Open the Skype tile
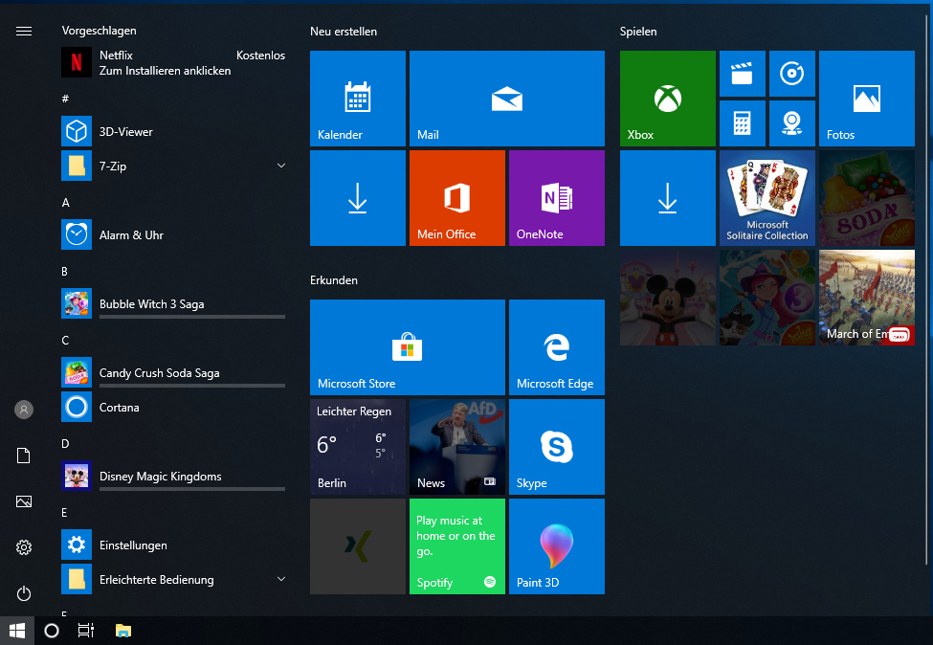Image resolution: width=933 pixels, height=645 pixels. pos(556,446)
